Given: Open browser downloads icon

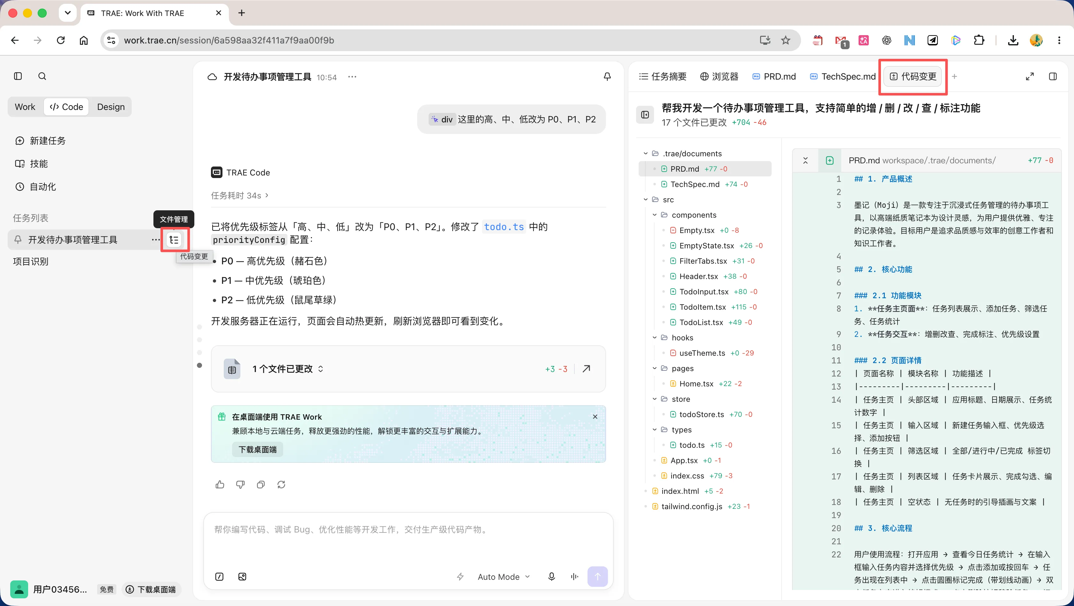Looking at the screenshot, I should (1013, 40).
